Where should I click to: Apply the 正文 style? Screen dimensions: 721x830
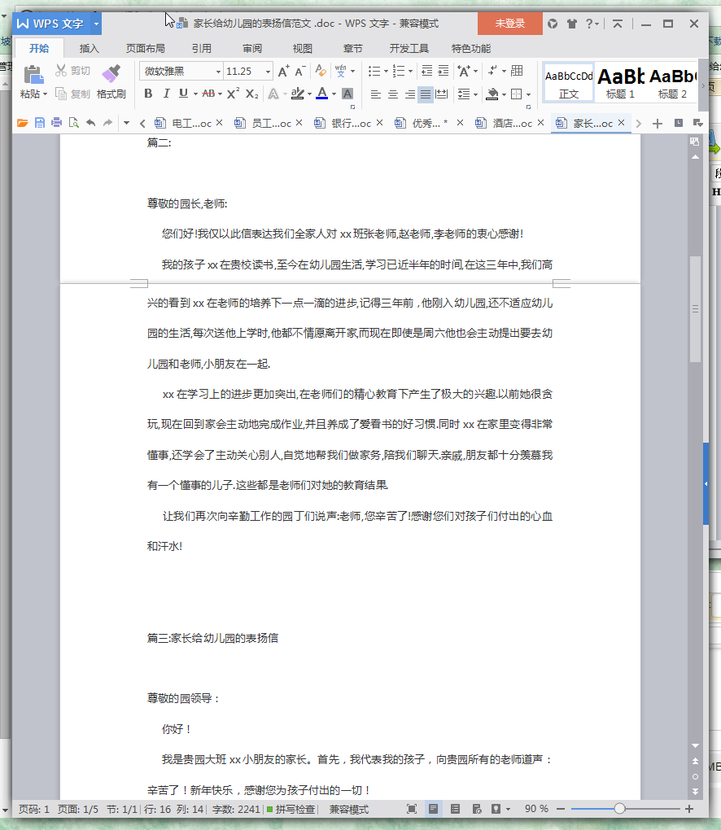(x=569, y=83)
